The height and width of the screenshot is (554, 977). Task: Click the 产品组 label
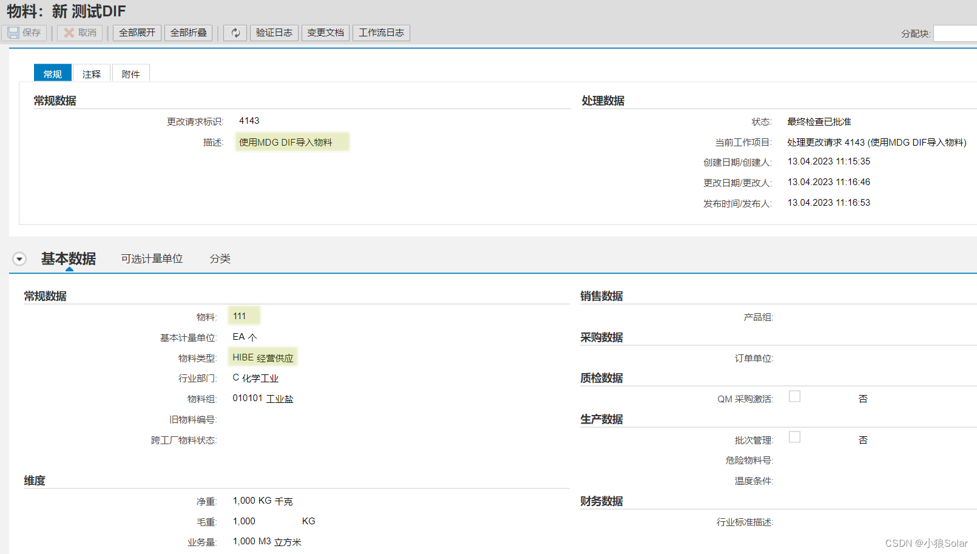point(759,317)
